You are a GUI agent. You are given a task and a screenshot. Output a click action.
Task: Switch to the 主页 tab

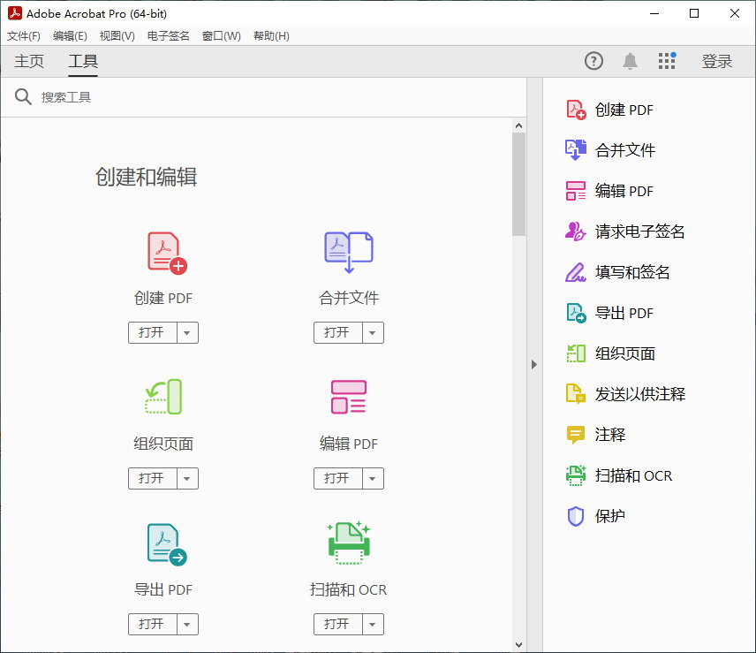tap(29, 61)
